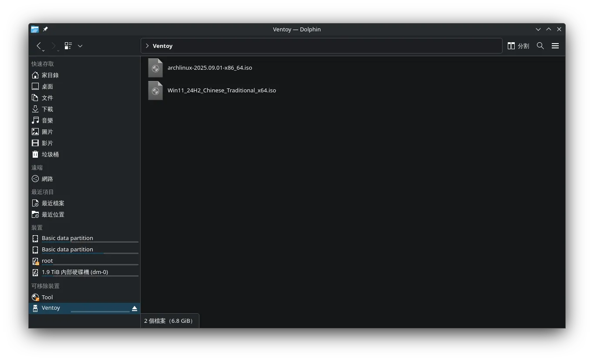
Task: Select the archlinux ISO file icon
Action: tap(155, 68)
